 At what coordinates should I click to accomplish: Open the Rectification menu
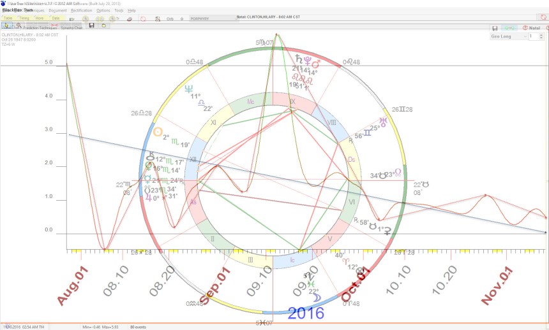(x=82, y=10)
